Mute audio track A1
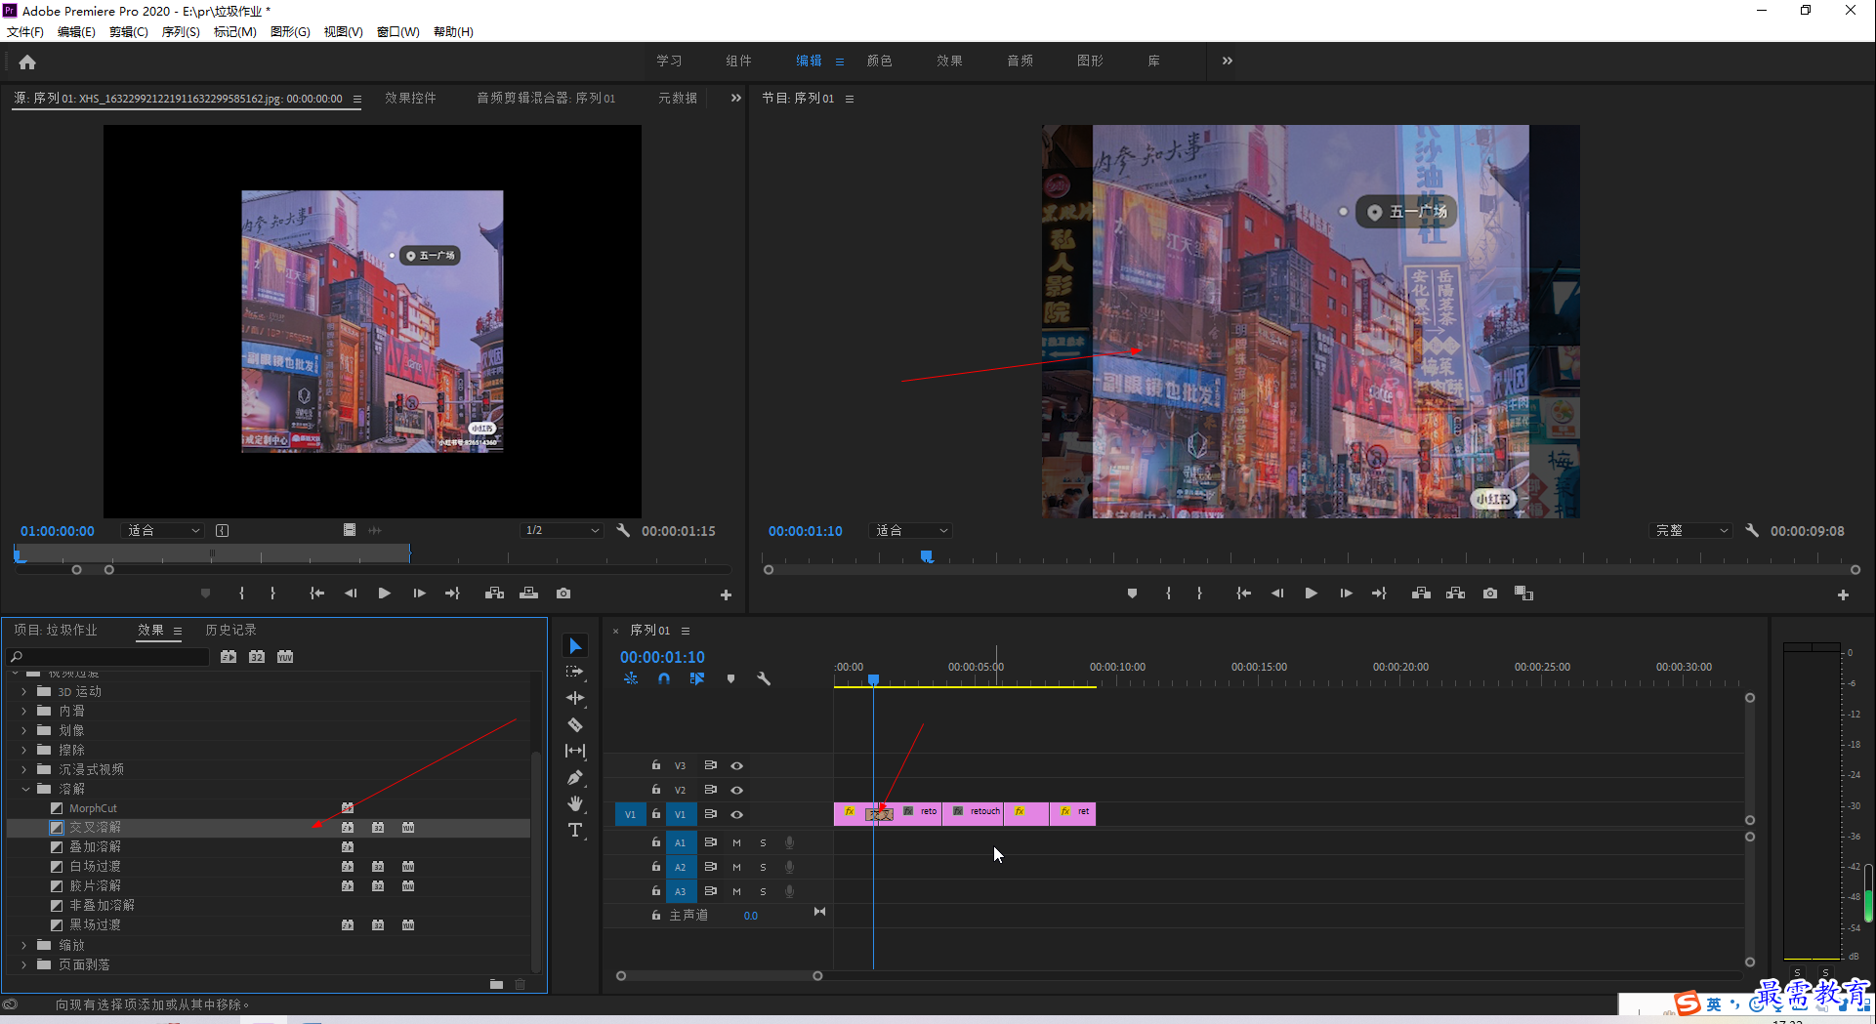1876x1024 pixels. [x=736, y=842]
